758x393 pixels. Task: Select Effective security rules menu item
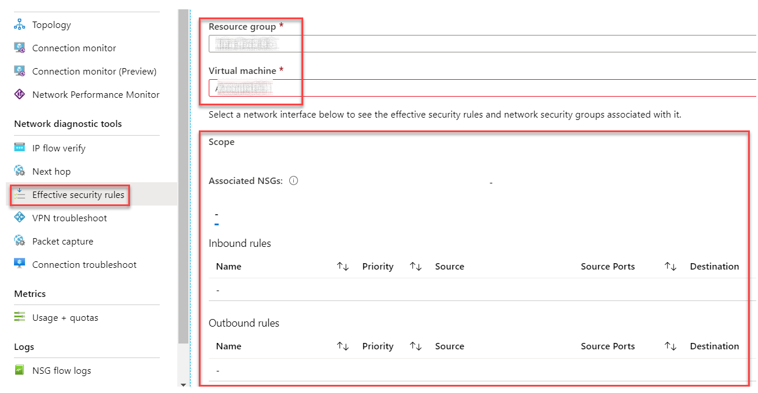[78, 194]
